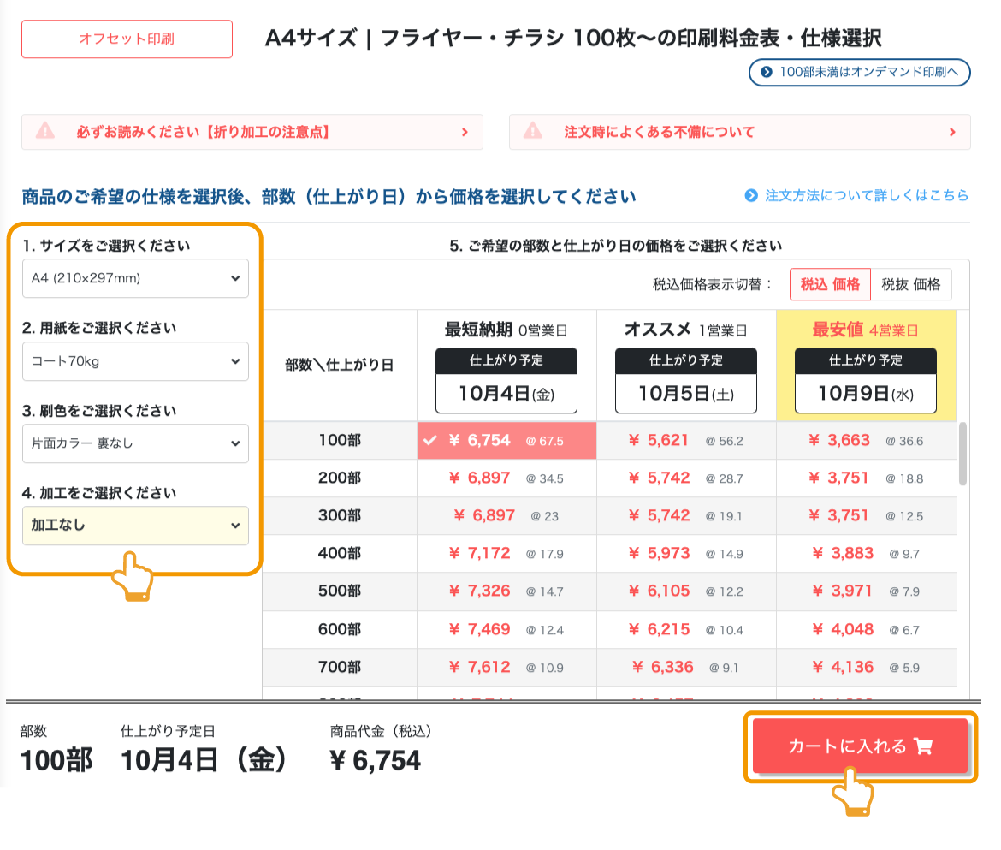Viewport: 1001px width, 850px height.
Task: Select the オフセット印刷 label
Action: [x=127, y=39]
